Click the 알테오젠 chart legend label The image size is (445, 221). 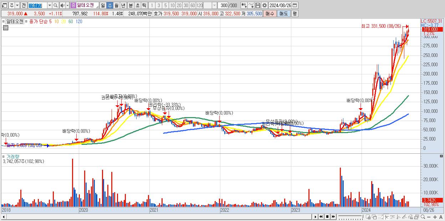pyautogui.click(x=15, y=21)
